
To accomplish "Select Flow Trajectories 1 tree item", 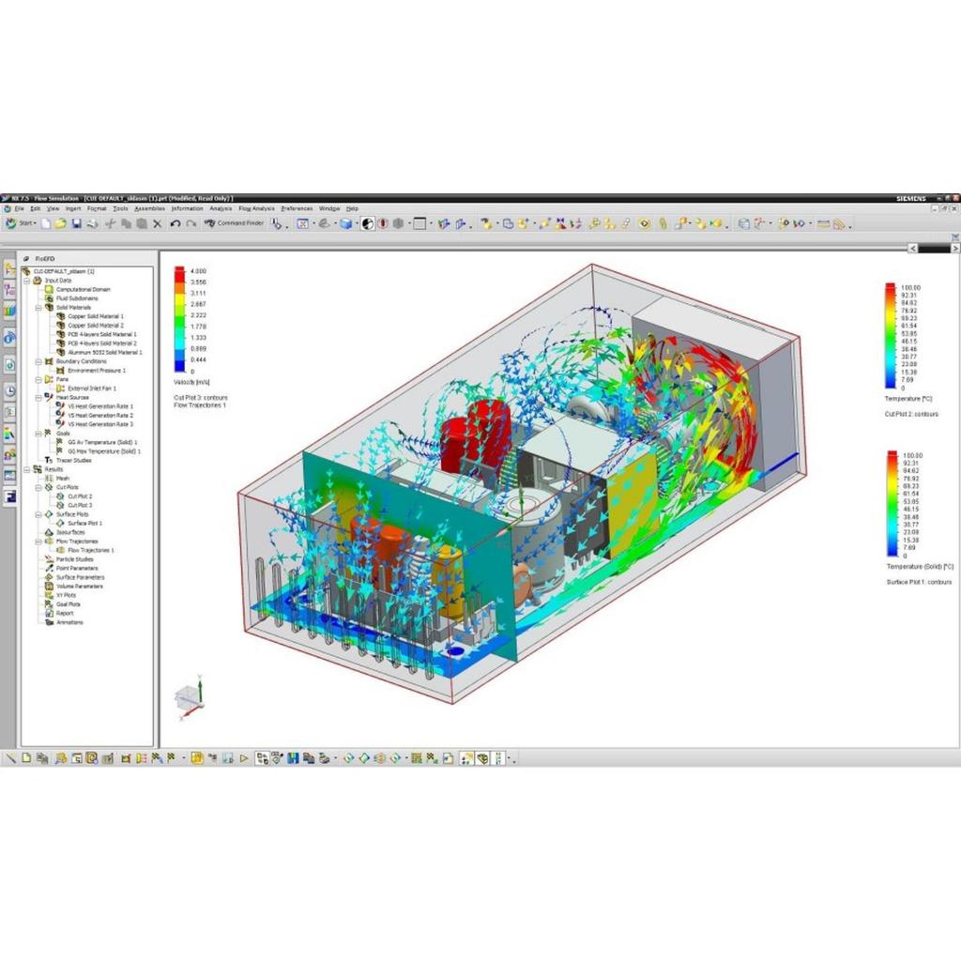I will tap(91, 550).
